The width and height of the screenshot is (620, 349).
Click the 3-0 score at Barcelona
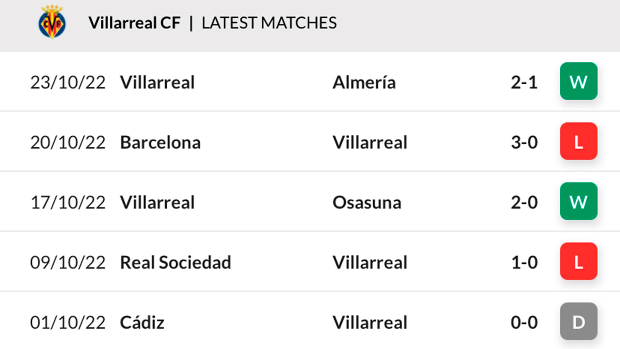(x=524, y=143)
